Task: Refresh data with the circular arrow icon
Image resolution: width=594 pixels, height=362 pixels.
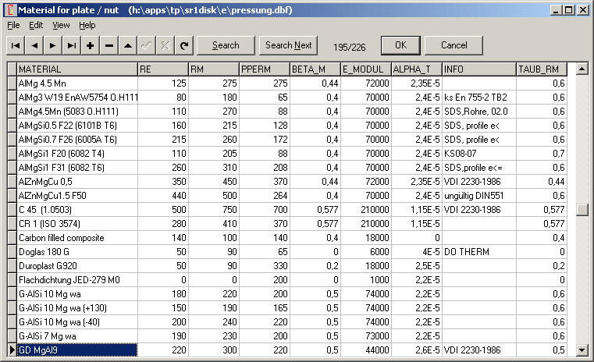Action: tap(184, 45)
